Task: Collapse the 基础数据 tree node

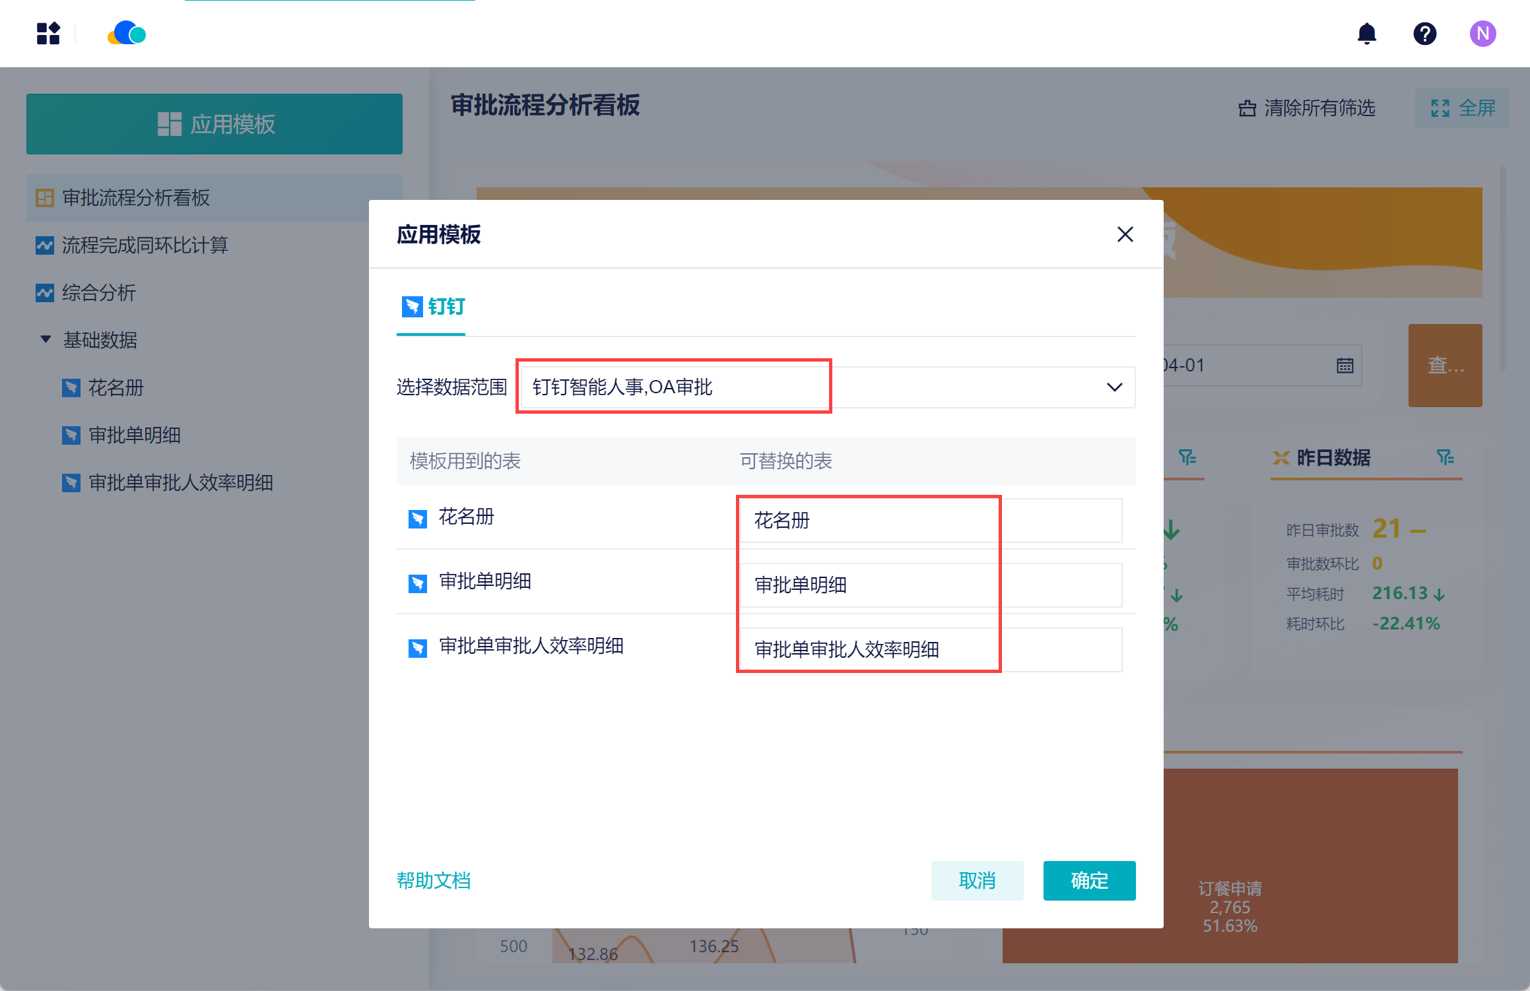Action: [46, 340]
